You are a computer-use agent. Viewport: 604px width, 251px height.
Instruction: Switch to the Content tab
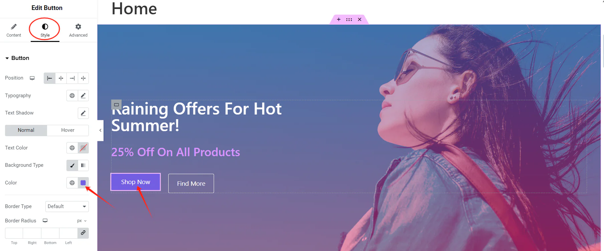(x=14, y=30)
